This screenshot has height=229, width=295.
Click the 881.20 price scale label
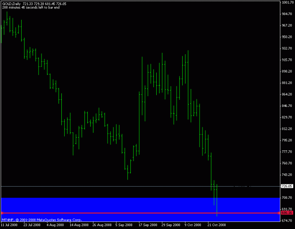click(287, 82)
